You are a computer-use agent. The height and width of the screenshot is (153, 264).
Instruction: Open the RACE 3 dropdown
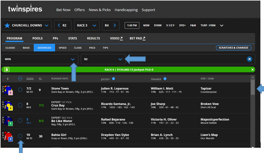[x=87, y=25]
